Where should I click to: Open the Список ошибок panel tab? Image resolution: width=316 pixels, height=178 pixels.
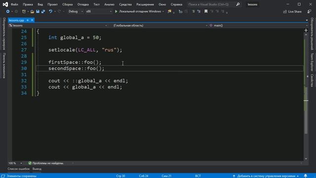pyautogui.click(x=19, y=169)
